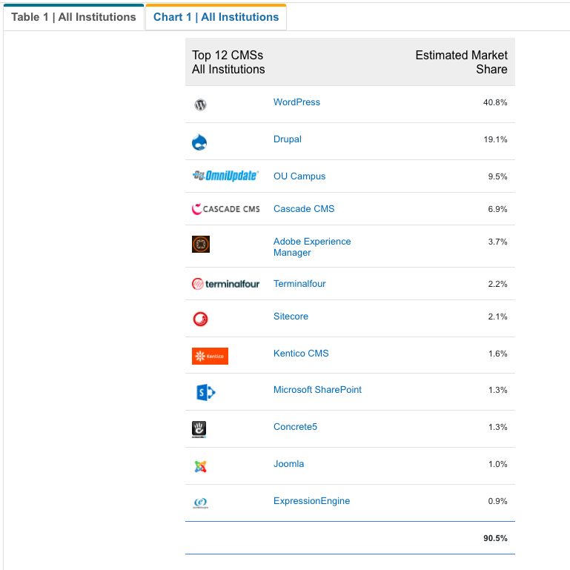Image resolution: width=570 pixels, height=570 pixels.
Task: Open the WordPress link
Action: coord(296,102)
